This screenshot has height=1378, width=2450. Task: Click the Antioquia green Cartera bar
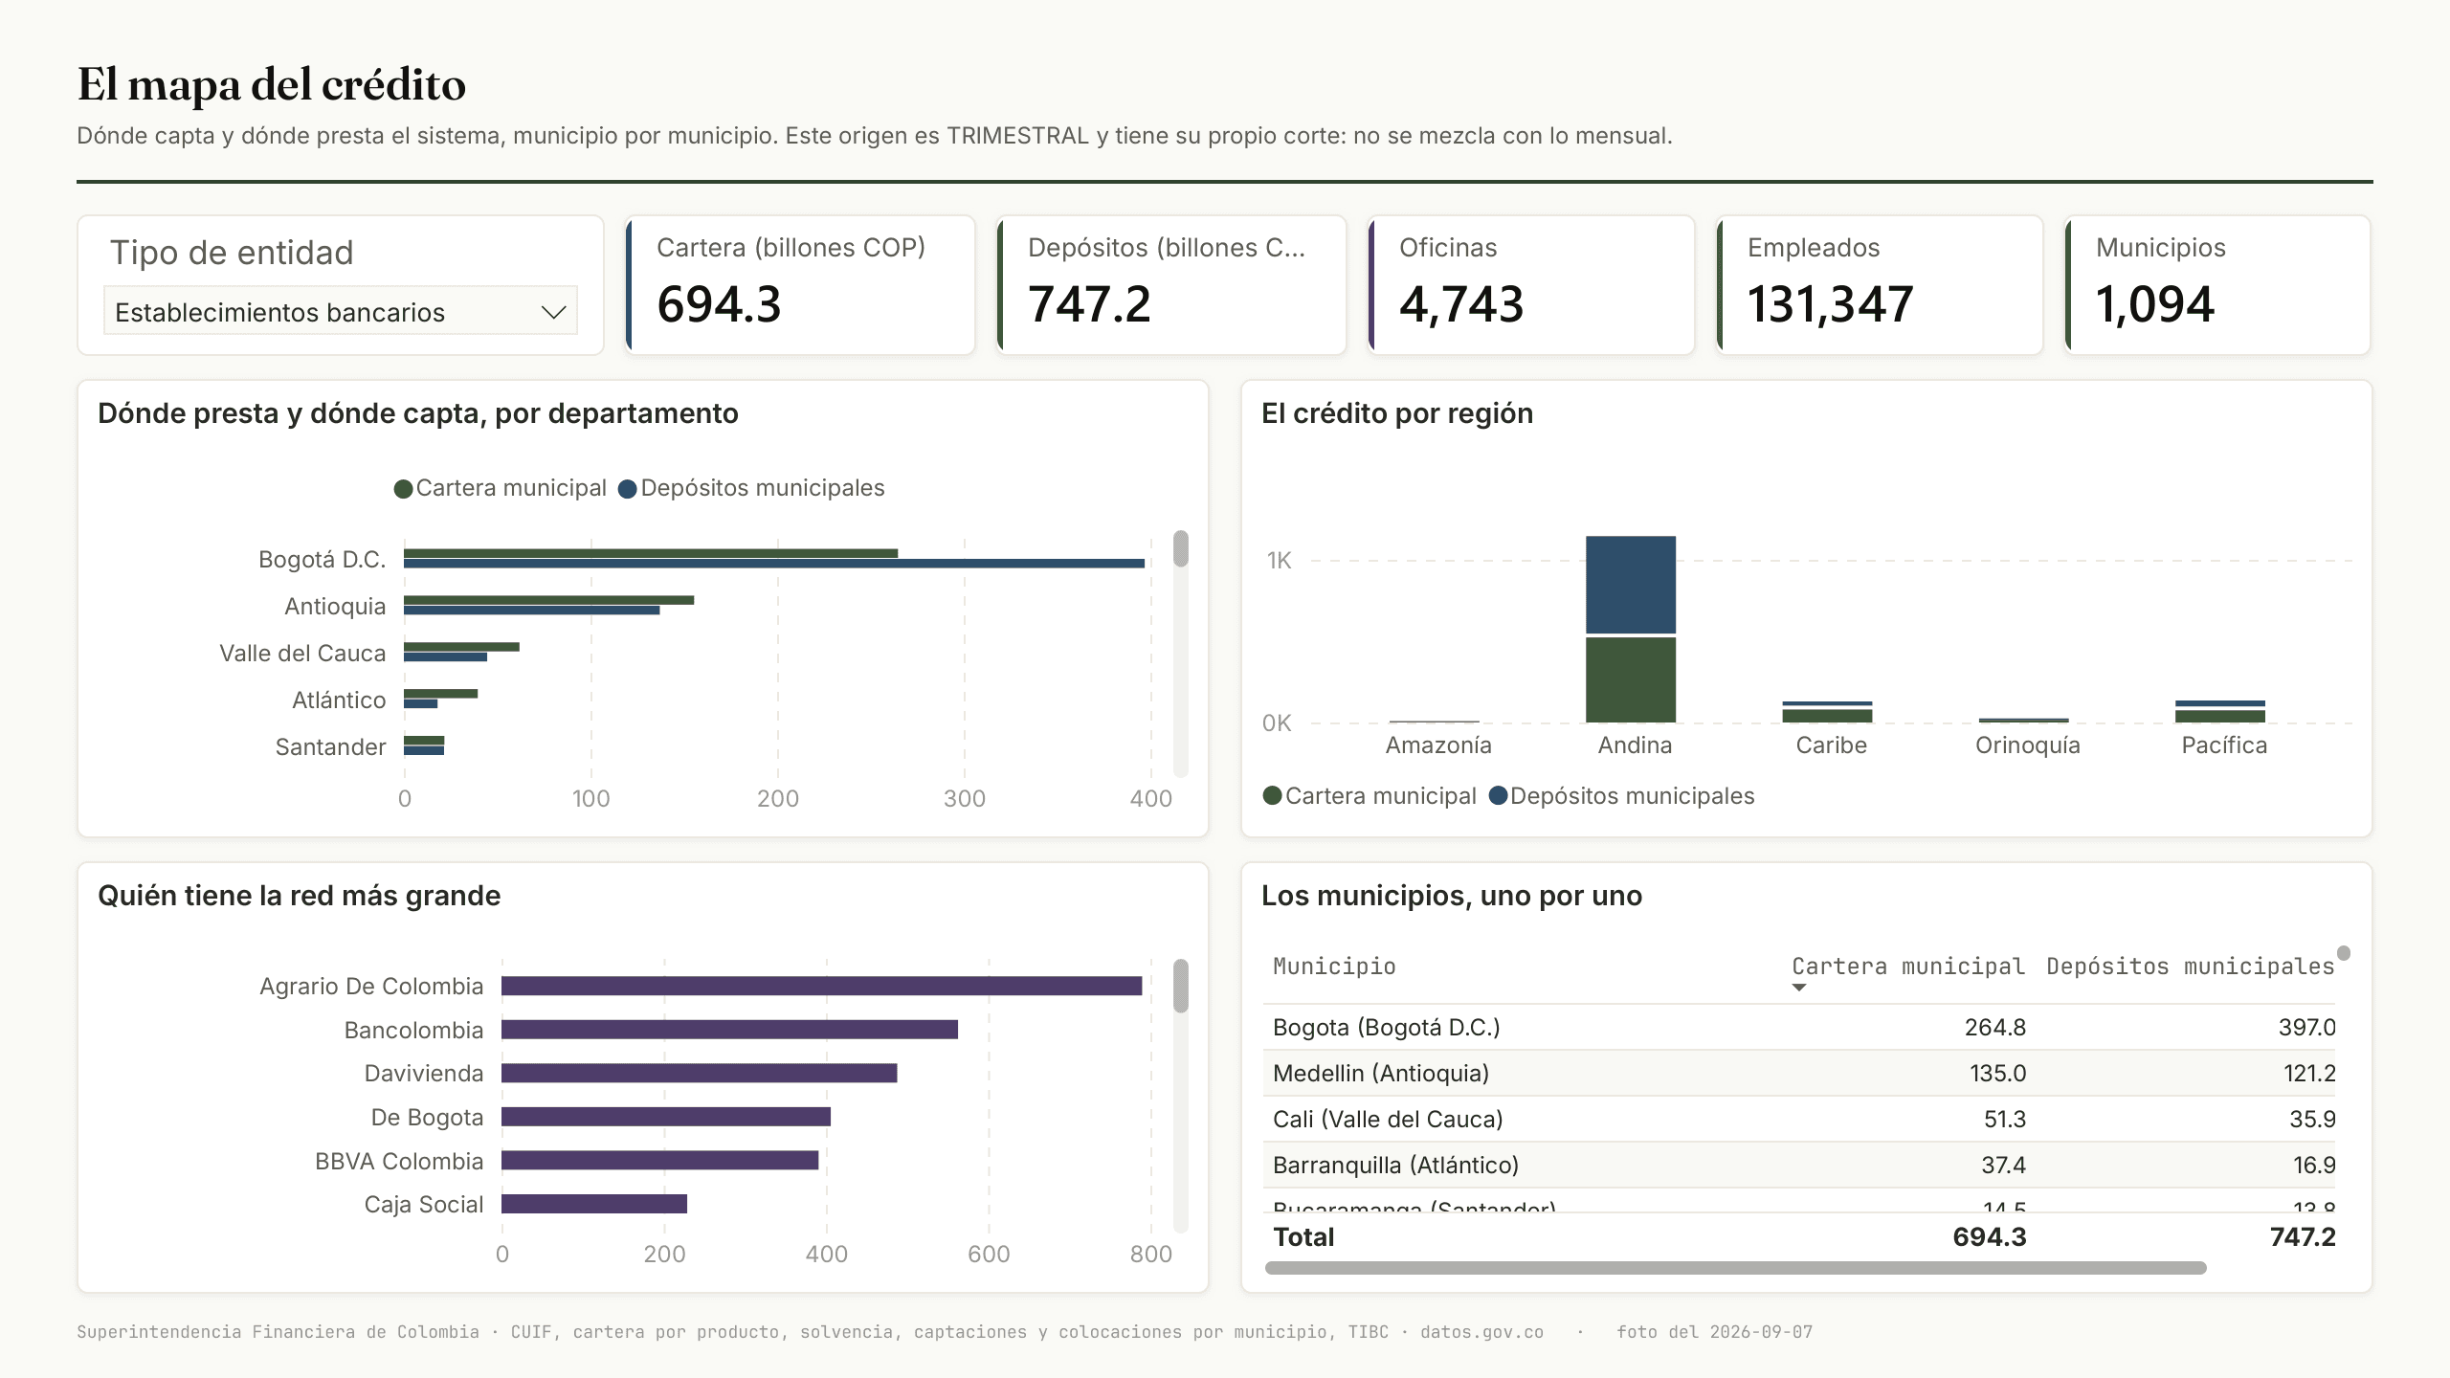point(549,600)
